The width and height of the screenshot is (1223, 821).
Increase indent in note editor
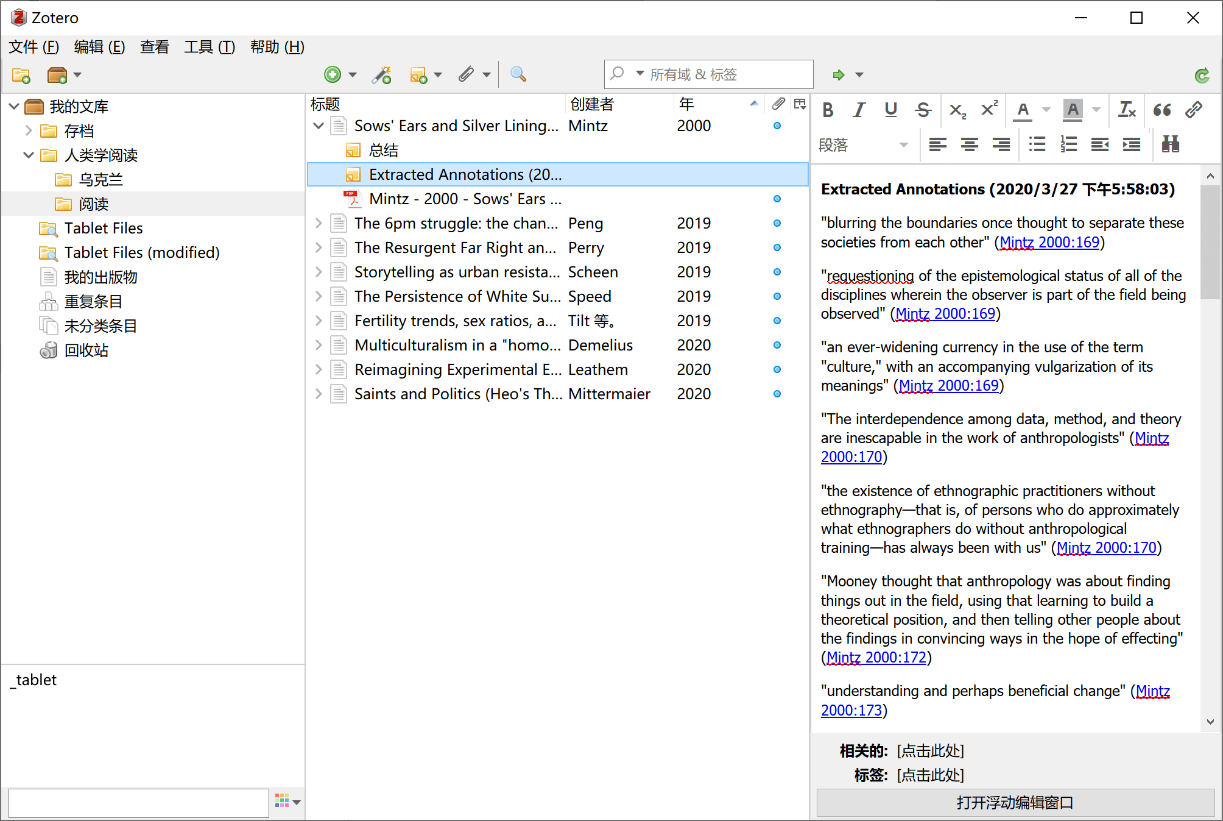pos(1132,144)
